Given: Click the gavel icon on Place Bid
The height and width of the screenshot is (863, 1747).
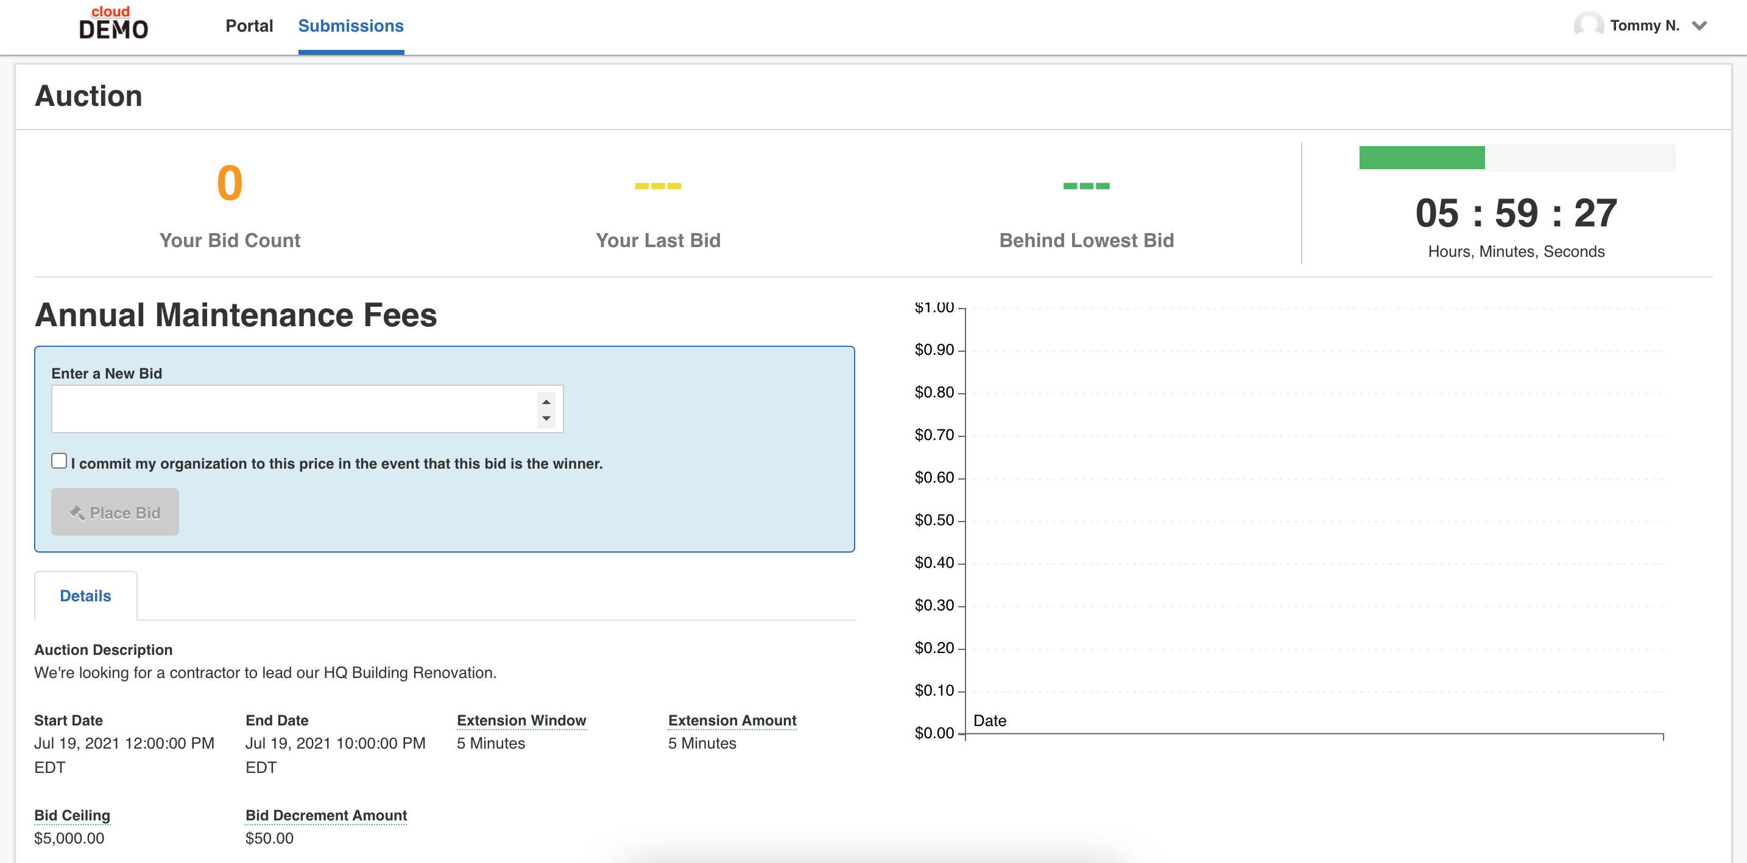Looking at the screenshot, I should 77,513.
